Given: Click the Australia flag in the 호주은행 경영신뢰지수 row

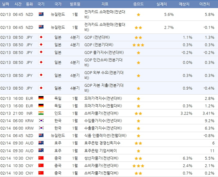Looking at the screenshot, I should (41, 143).
